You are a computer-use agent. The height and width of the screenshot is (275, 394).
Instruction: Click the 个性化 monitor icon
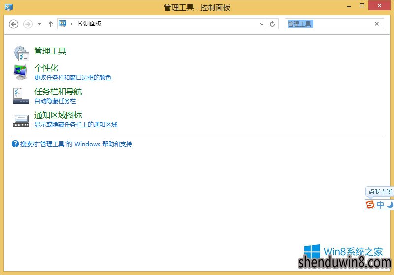[21, 72]
